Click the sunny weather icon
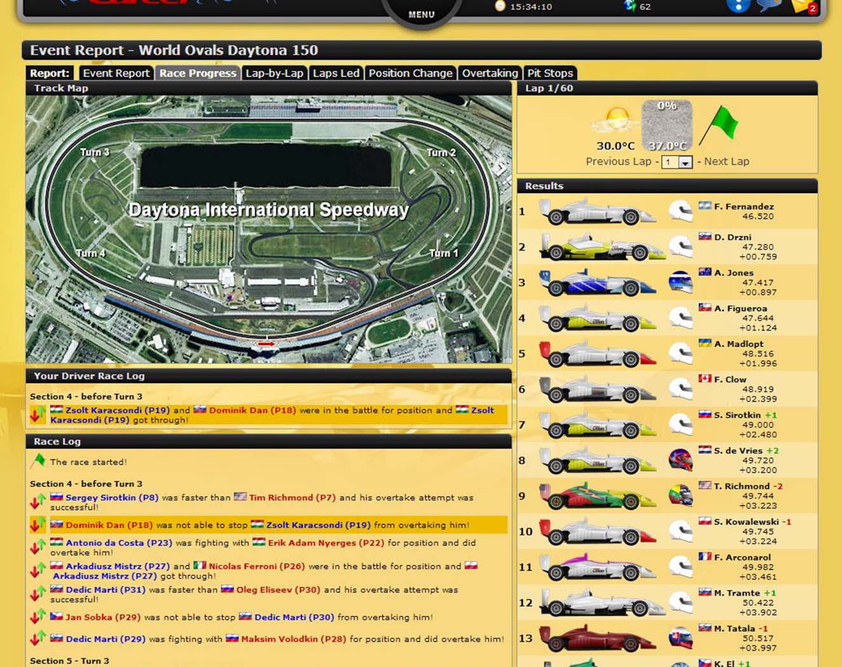Image resolution: width=842 pixels, height=667 pixels. 615,119
